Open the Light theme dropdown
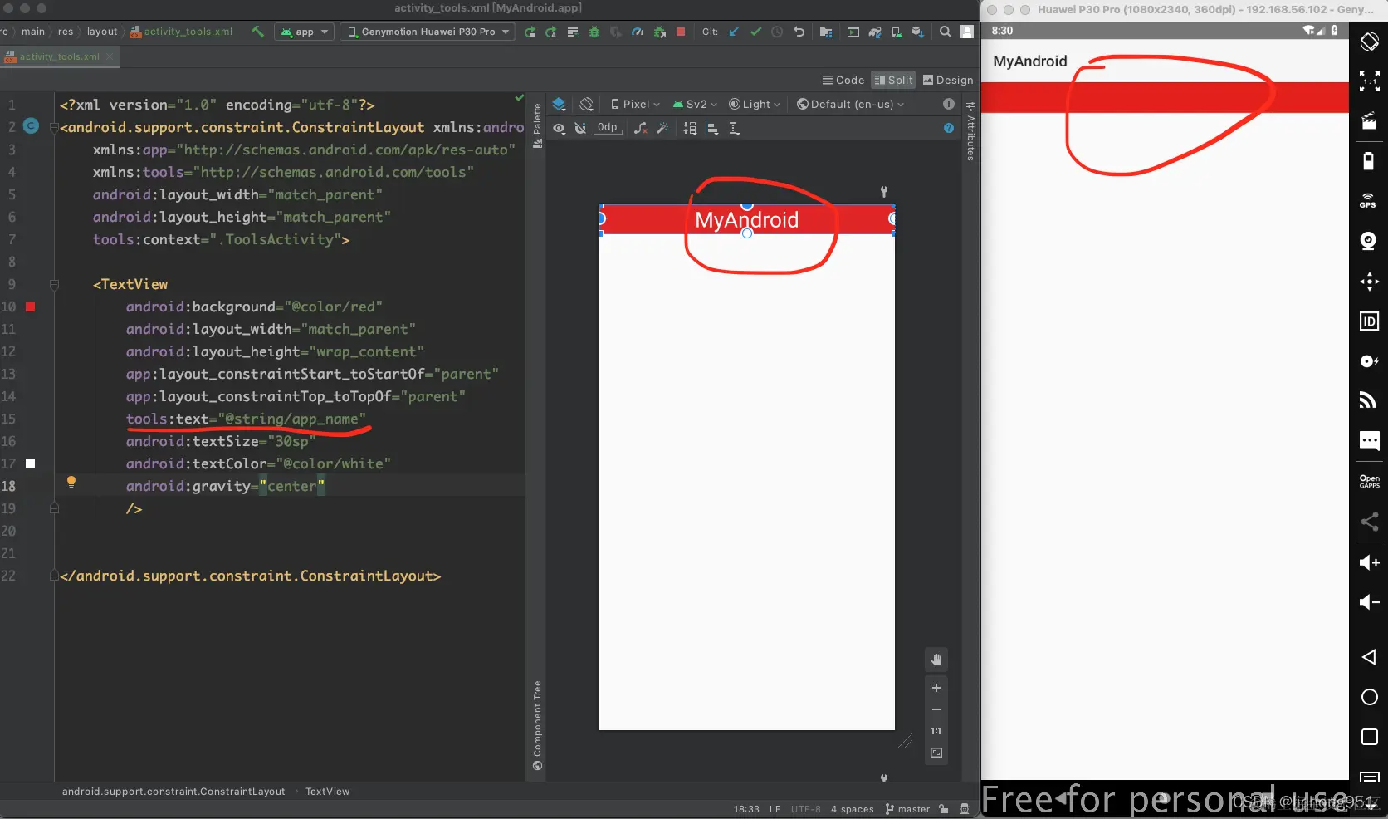Image resolution: width=1388 pixels, height=819 pixels. [x=755, y=104]
